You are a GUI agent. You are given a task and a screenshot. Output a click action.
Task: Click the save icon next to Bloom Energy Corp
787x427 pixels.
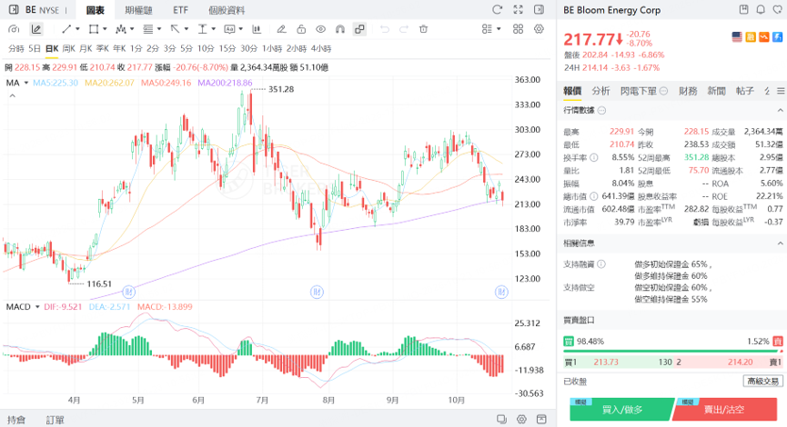744,9
